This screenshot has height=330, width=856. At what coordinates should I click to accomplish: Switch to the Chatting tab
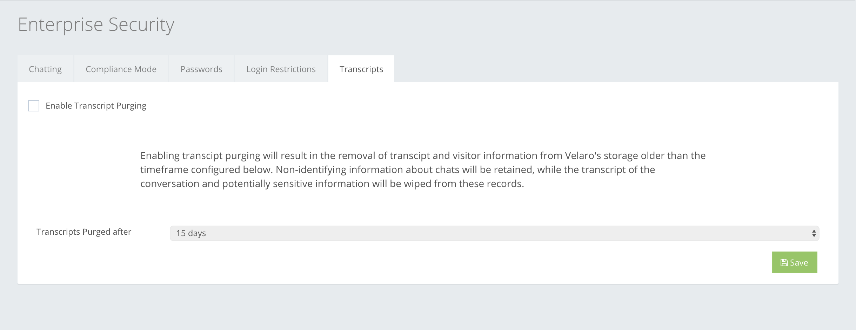pos(45,69)
